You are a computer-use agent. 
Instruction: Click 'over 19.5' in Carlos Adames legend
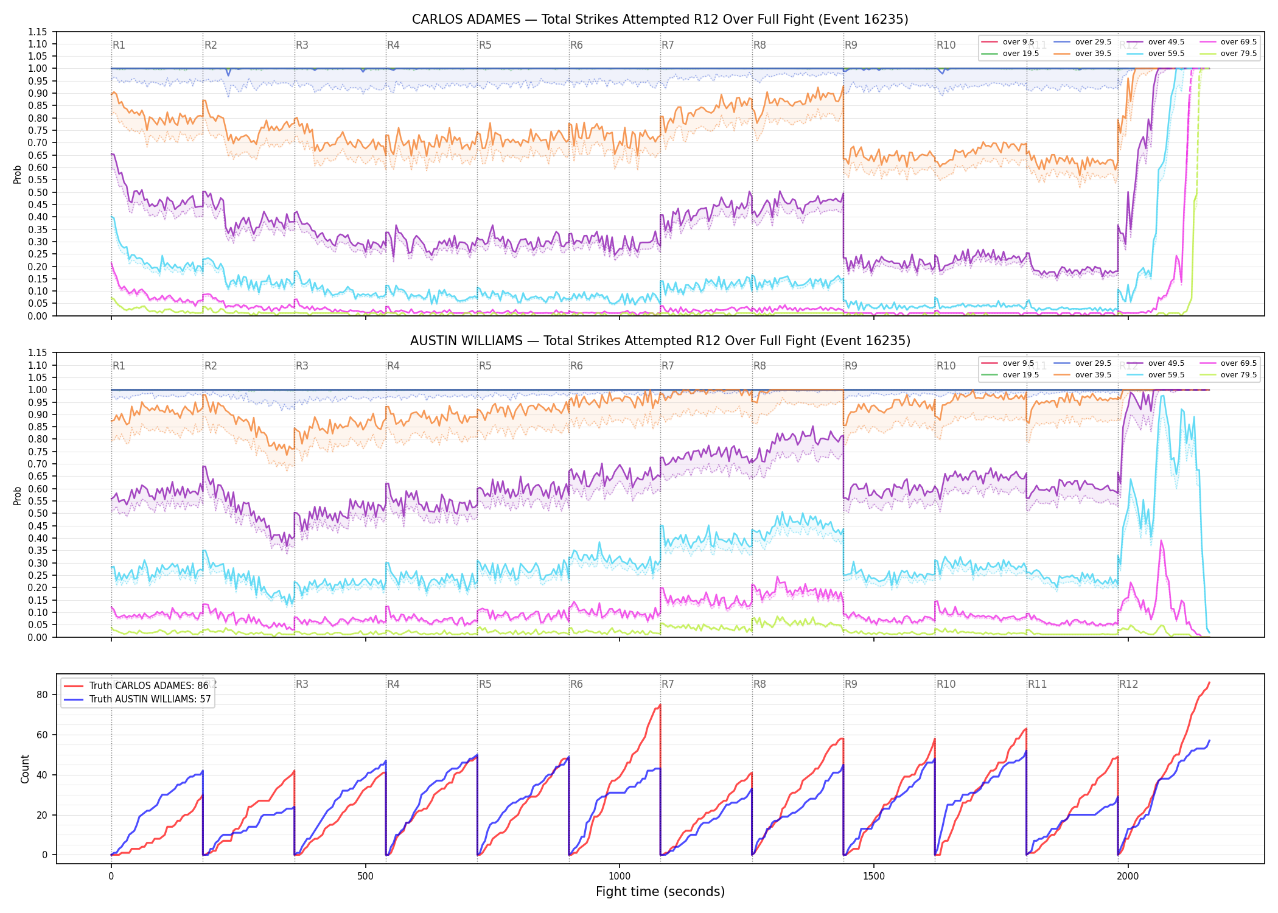click(1021, 54)
